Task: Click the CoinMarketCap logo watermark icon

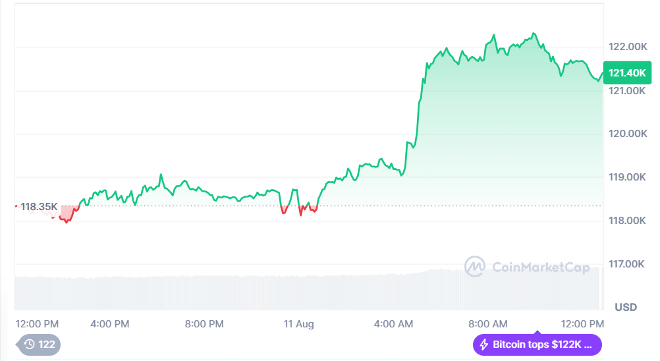Action: (475, 267)
